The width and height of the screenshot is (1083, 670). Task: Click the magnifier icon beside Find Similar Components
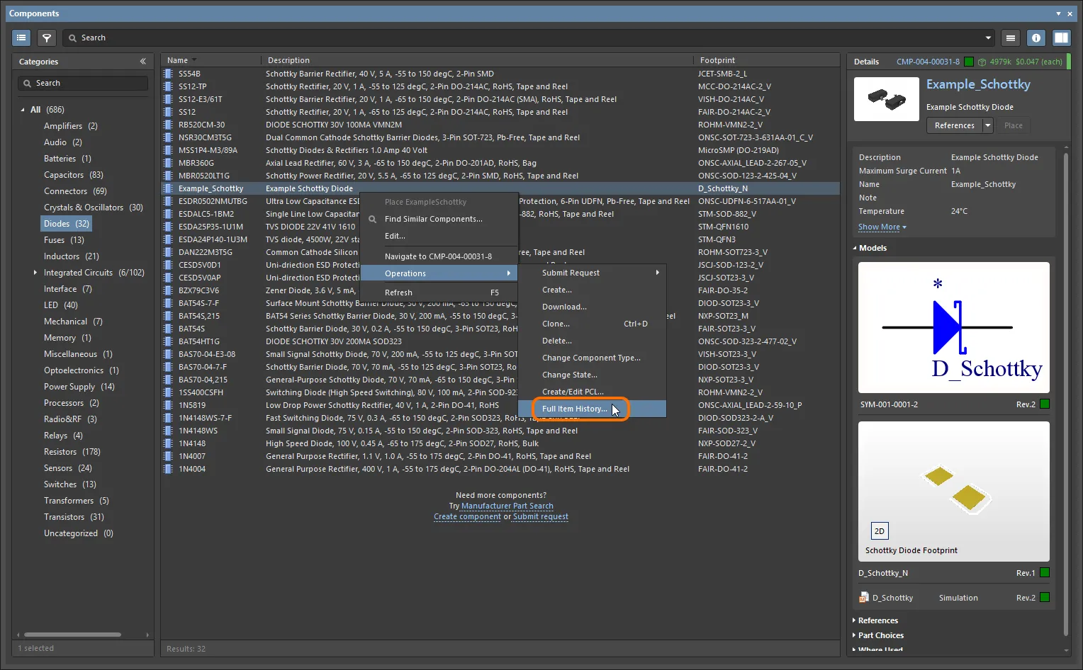[x=372, y=220]
